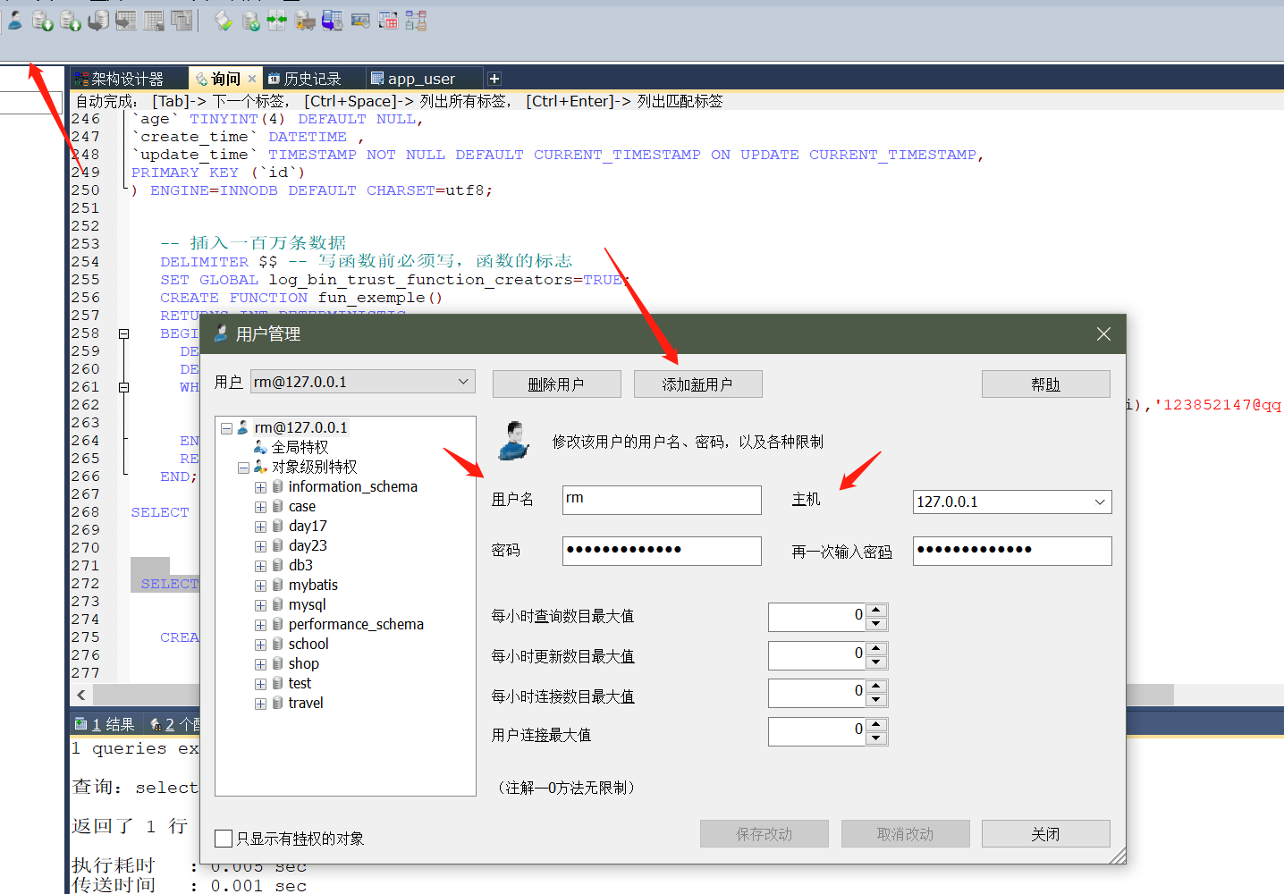Open the User Manager toolbar icon

pyautogui.click(x=15, y=20)
